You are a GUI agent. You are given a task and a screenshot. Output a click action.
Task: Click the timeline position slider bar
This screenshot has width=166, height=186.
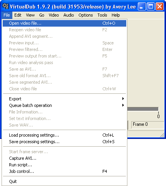(143, 109)
